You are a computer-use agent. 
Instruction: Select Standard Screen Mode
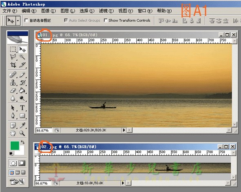coord(12,172)
